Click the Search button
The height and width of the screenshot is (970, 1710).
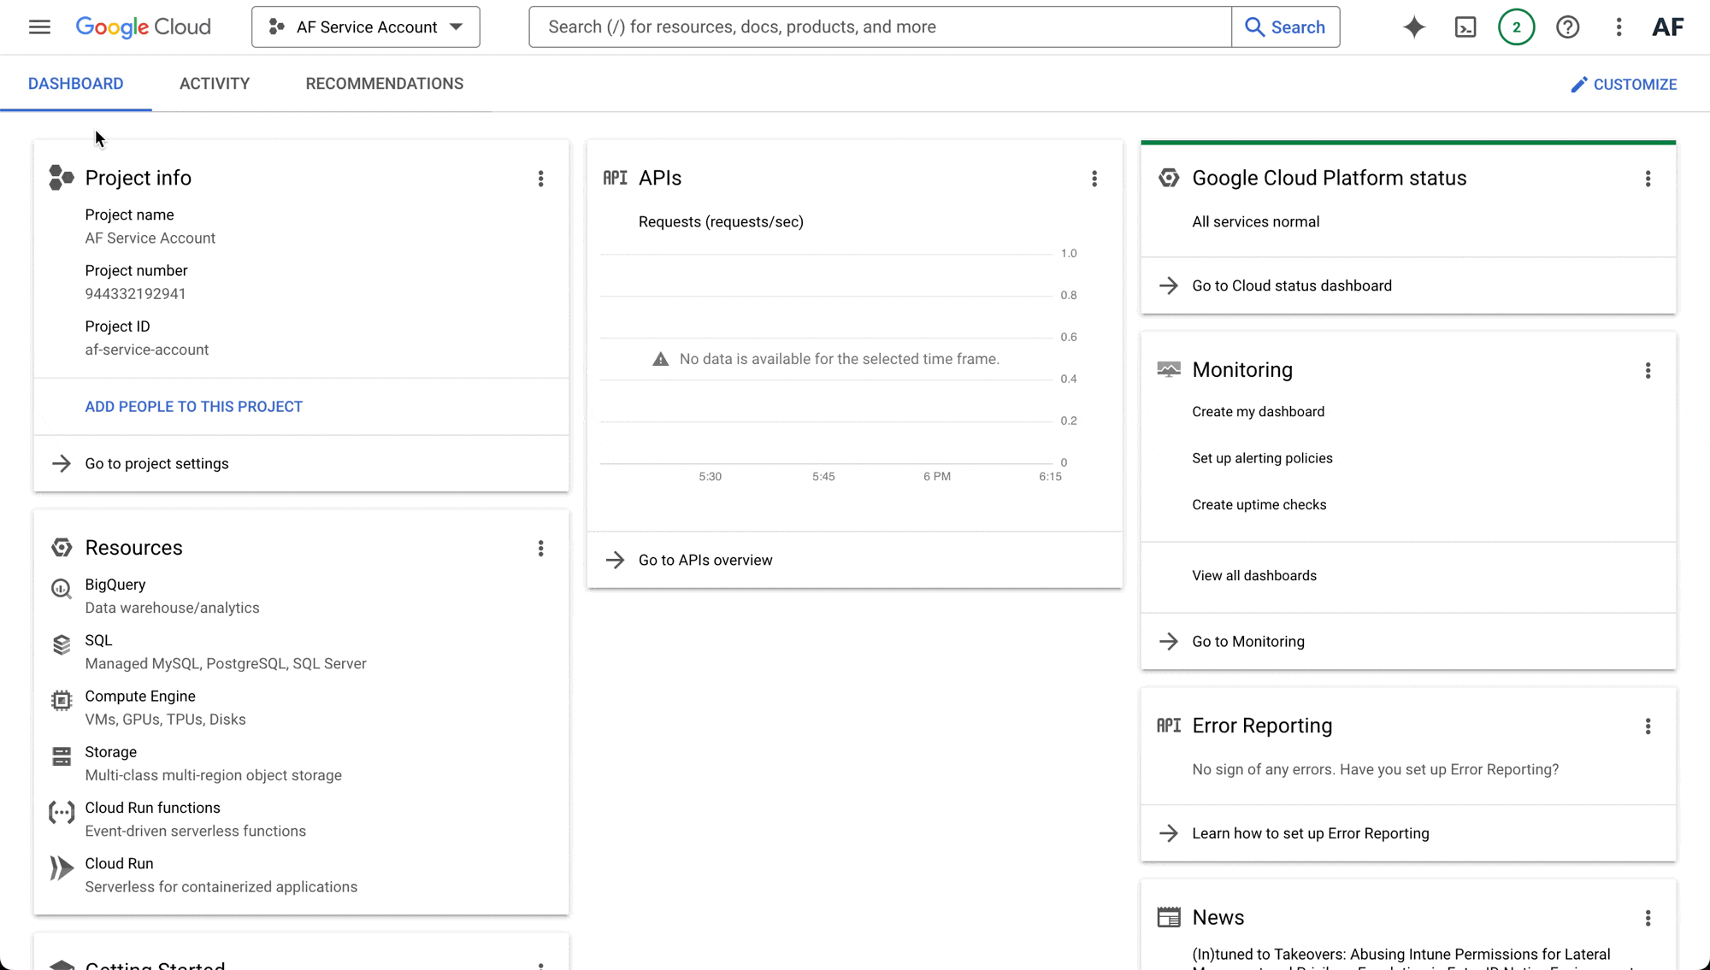point(1285,26)
